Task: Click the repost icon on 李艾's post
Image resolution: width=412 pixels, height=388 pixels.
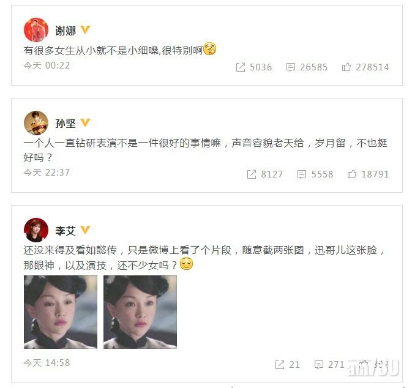Action: [280, 365]
